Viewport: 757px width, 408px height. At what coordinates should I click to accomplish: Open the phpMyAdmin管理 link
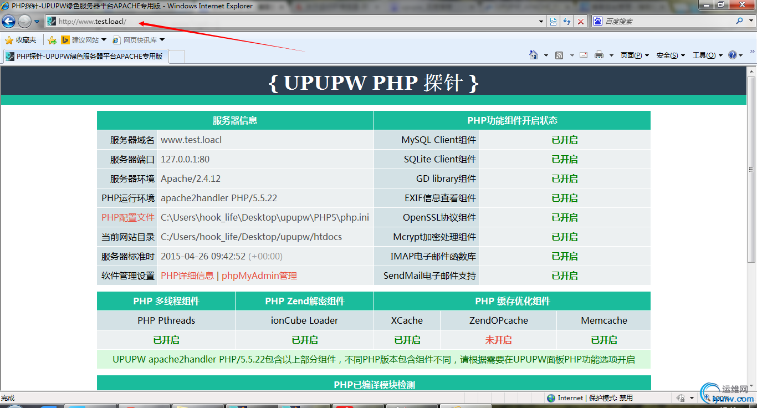(259, 276)
